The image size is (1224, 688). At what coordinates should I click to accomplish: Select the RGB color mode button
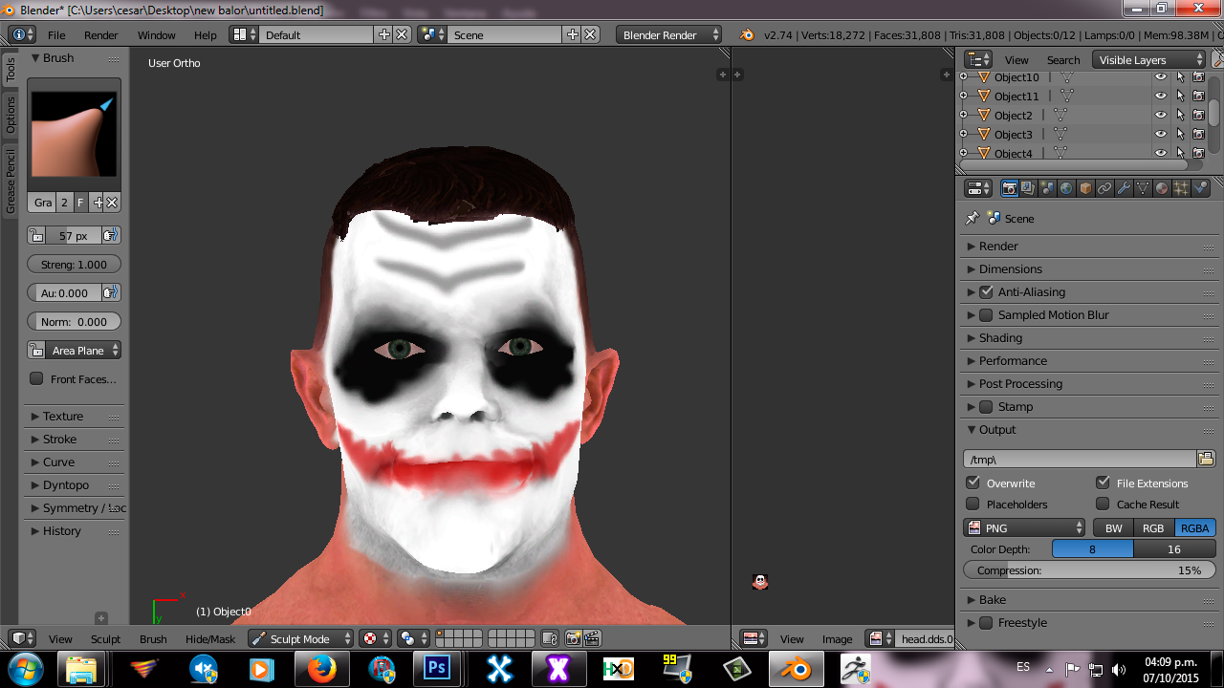[1153, 527]
